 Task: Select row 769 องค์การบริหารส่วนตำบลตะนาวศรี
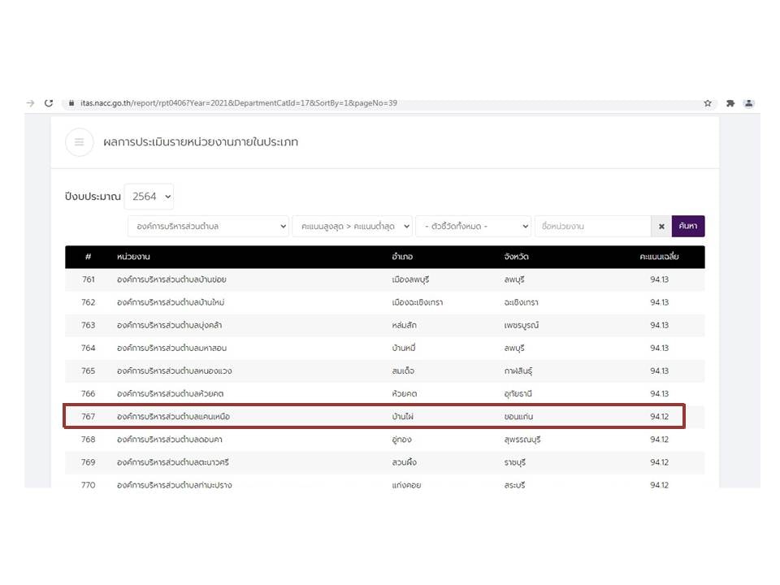(x=384, y=462)
